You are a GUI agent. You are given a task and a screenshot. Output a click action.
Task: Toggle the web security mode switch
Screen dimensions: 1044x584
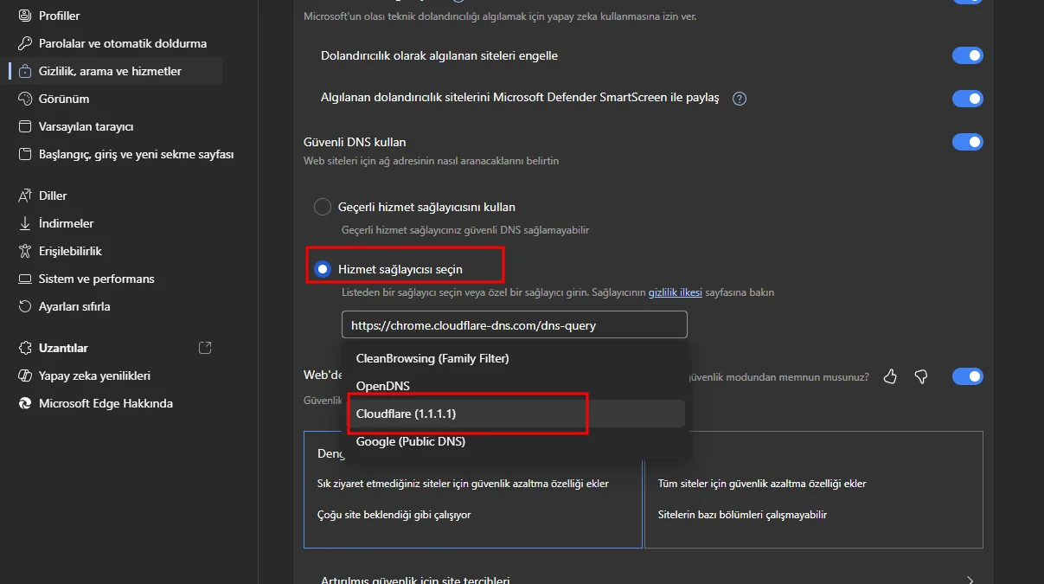[968, 376]
